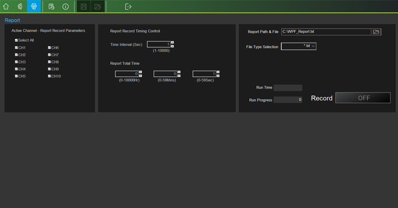
Task: Toggle the Record OFF button
Action: pos(363,98)
